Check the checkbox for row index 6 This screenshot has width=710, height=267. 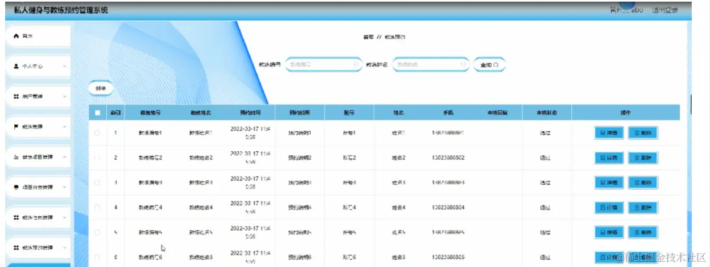[x=98, y=257]
